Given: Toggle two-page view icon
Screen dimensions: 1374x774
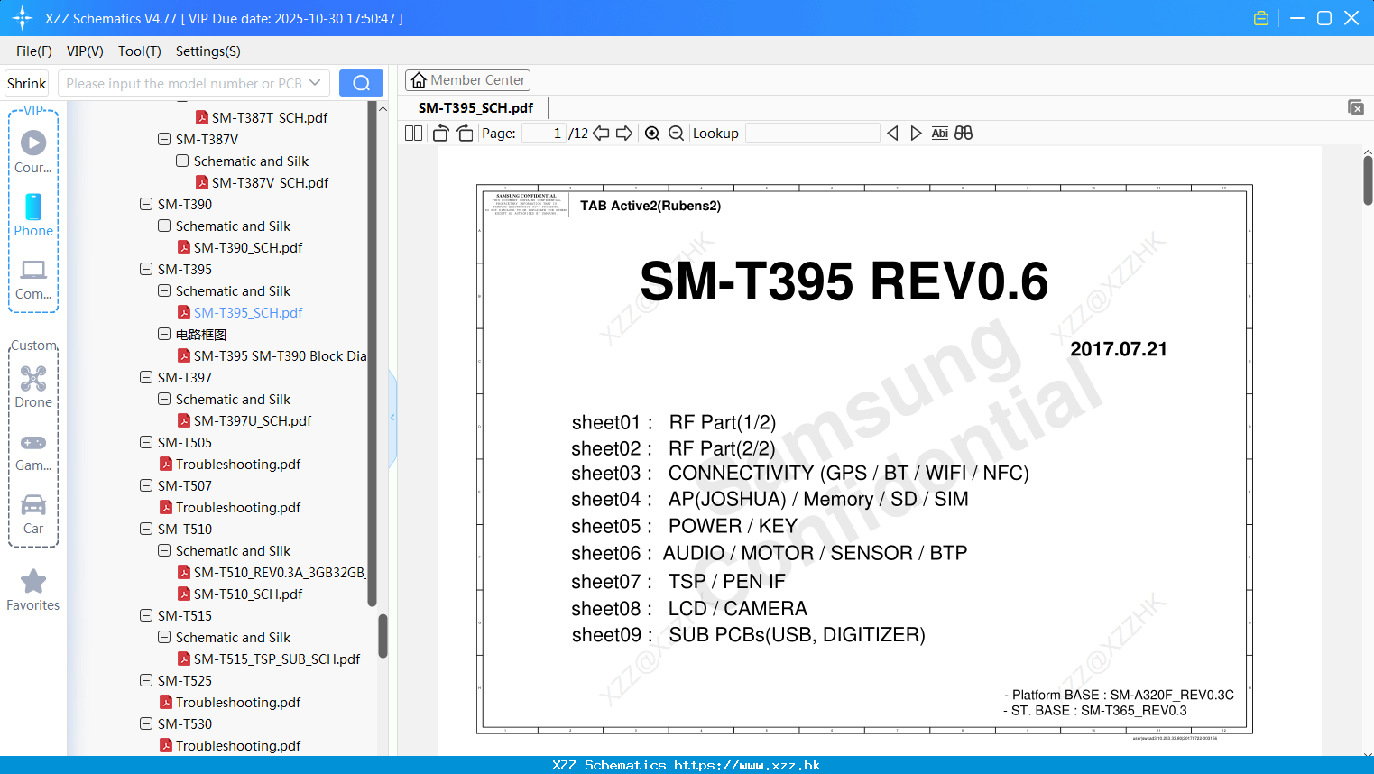Looking at the screenshot, I should click(x=414, y=134).
